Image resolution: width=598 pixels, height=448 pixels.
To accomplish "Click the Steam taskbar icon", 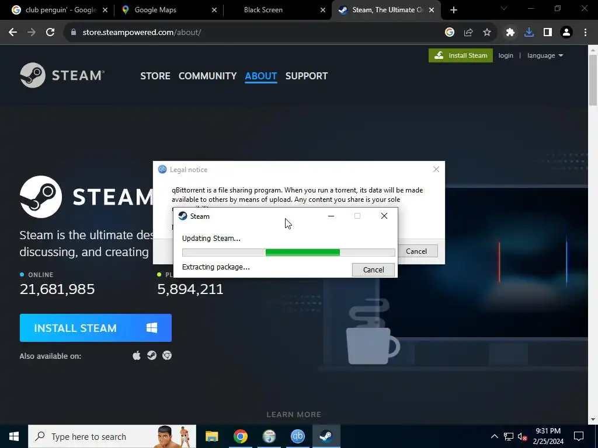I will point(326,436).
